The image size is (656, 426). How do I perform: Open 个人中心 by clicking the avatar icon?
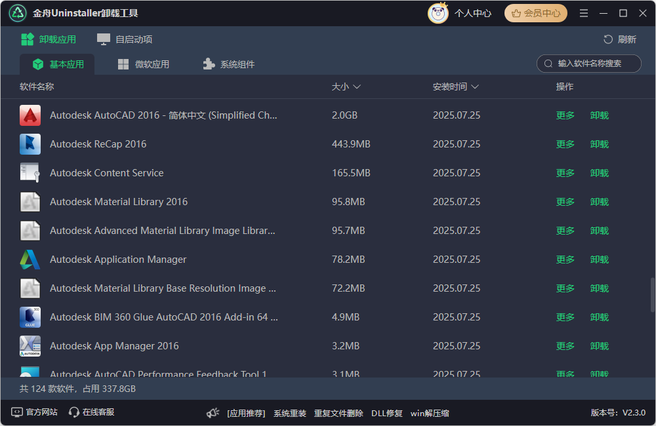(438, 12)
